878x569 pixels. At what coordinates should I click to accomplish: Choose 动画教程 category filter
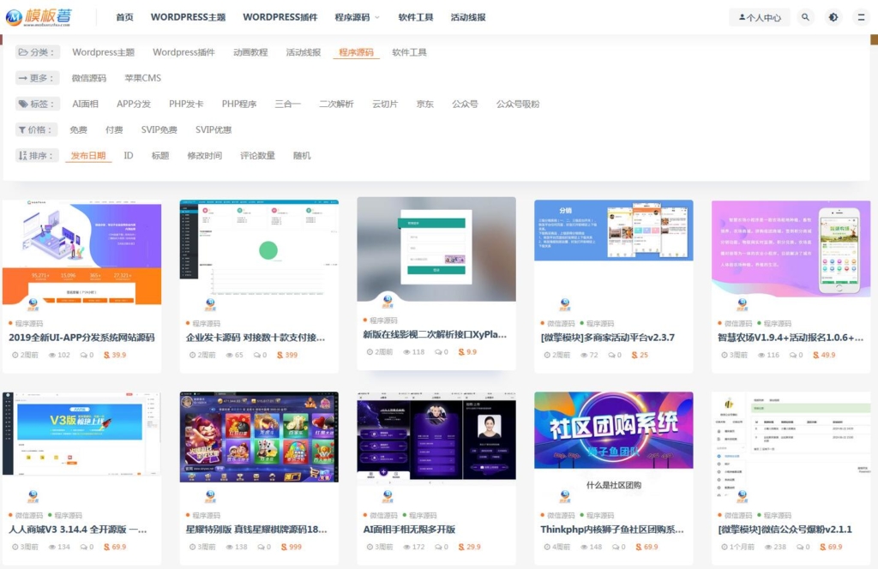pyautogui.click(x=250, y=52)
